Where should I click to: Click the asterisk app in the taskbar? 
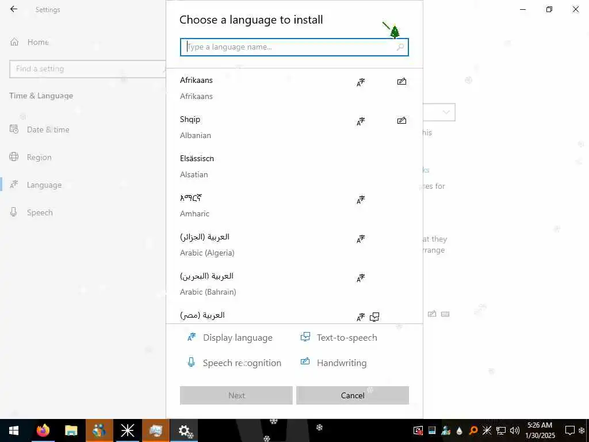(127, 430)
